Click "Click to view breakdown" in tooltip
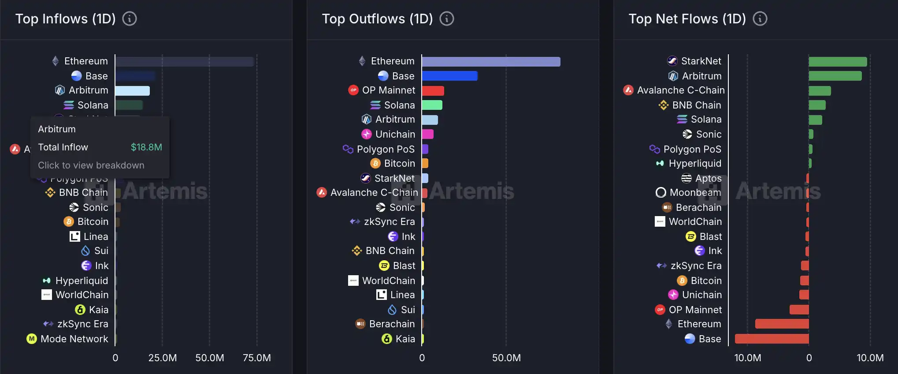898x374 pixels. (91, 165)
